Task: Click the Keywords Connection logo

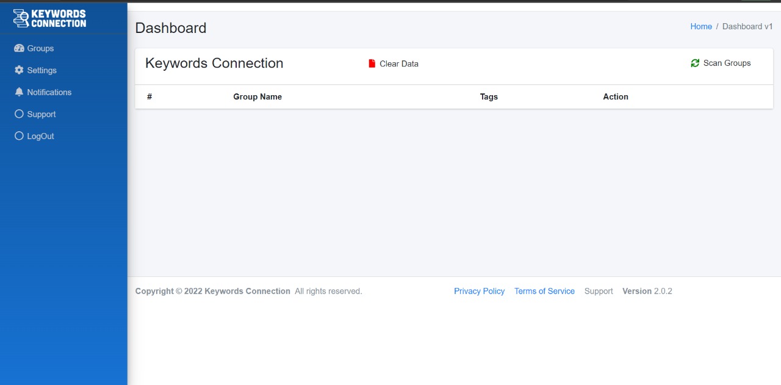Action: click(49, 18)
